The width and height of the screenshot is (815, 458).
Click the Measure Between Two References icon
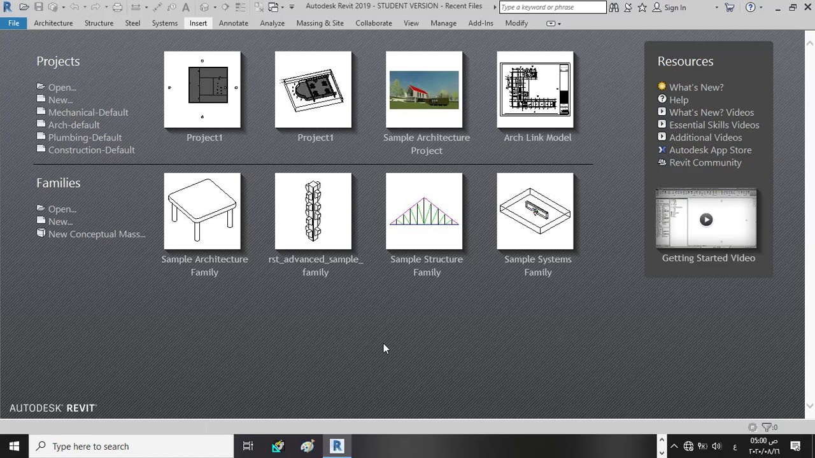(135, 7)
